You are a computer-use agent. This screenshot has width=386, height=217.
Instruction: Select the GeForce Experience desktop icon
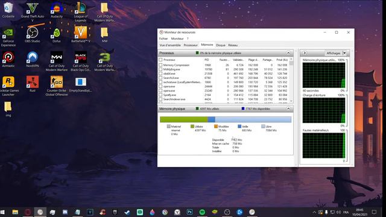pos(8,37)
